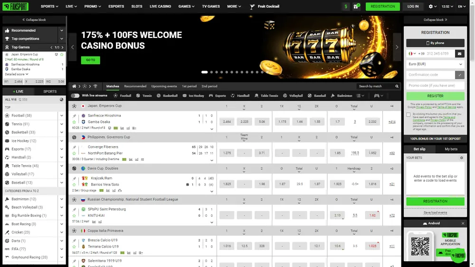Favorite the SPbPU Saint Petersburg match

[74, 216]
